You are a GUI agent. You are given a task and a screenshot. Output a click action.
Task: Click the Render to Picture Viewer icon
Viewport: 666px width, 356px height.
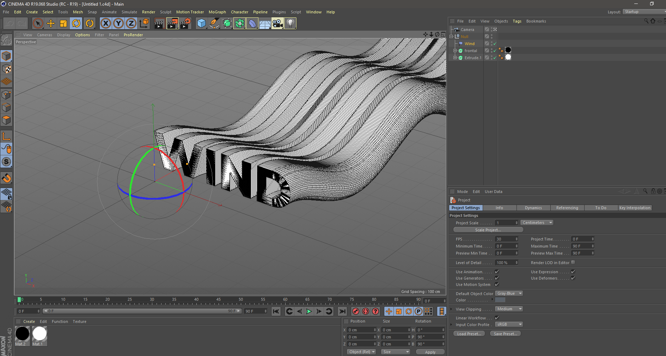[172, 24]
